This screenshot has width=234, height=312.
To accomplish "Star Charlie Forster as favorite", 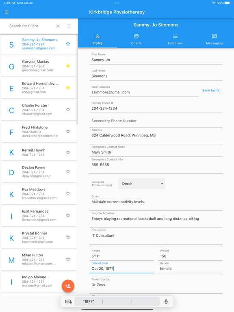I will 68,109.
